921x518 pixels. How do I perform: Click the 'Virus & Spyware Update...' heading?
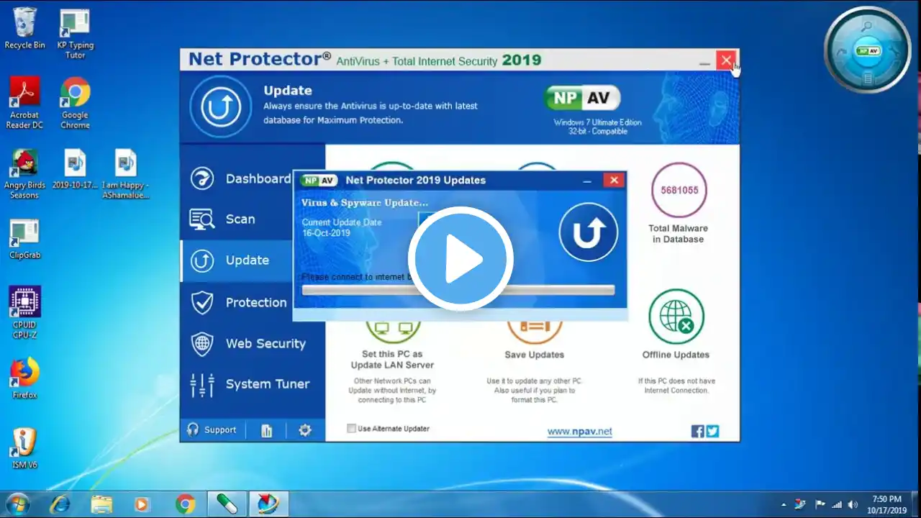click(364, 203)
